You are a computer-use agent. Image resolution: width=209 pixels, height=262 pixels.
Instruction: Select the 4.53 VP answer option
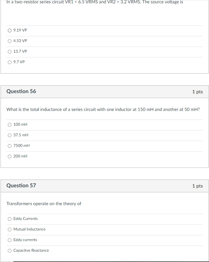9,41
